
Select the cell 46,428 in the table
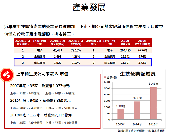pyautogui.click(x=58, y=50)
